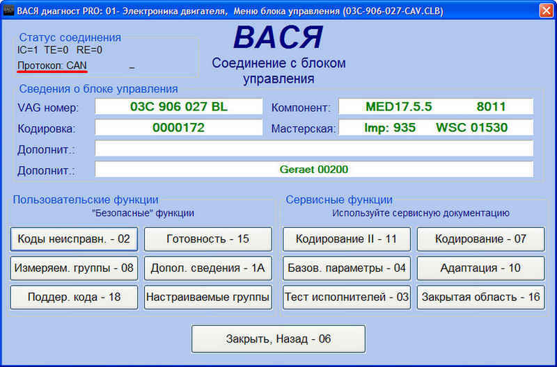
Task: Open Настраиваемые группы
Action: 207,297
